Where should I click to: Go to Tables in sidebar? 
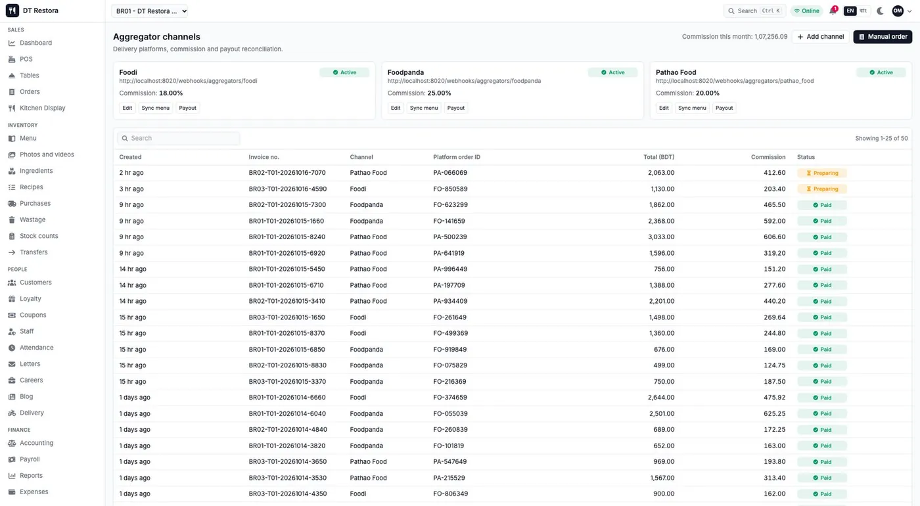[x=29, y=76]
